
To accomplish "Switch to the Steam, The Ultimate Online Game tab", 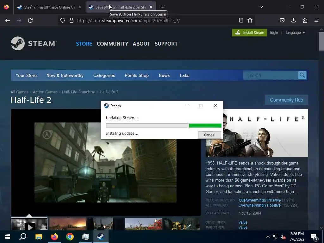I will (x=47, y=7).
